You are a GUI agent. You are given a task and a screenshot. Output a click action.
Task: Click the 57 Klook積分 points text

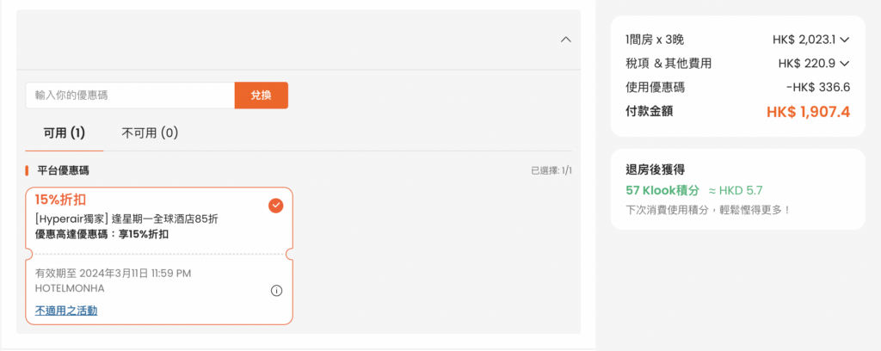click(x=662, y=190)
